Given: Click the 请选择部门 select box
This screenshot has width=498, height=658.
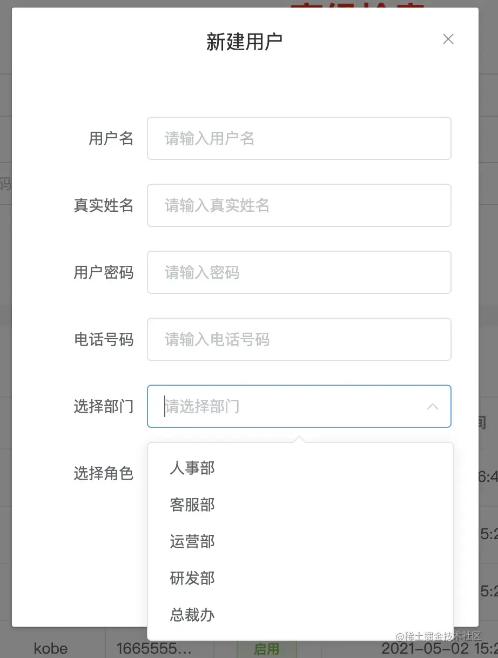Looking at the screenshot, I should point(299,406).
